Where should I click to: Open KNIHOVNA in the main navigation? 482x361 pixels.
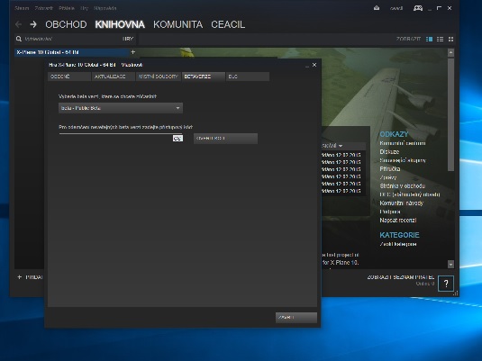coord(120,24)
